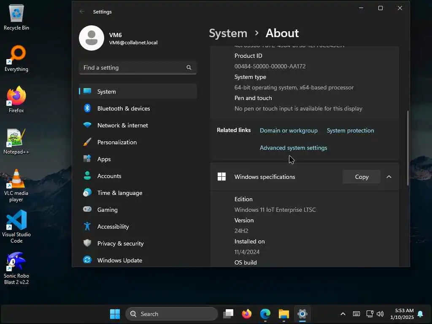Click the Find a setting search box

tap(138, 67)
